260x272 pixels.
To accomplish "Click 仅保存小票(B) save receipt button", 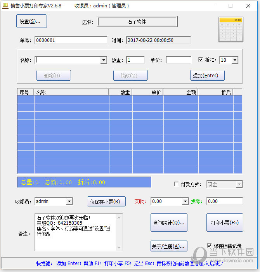I will click(x=106, y=201).
